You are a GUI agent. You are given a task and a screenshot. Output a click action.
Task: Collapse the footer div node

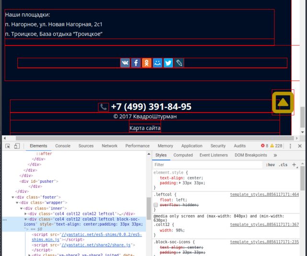(13, 197)
